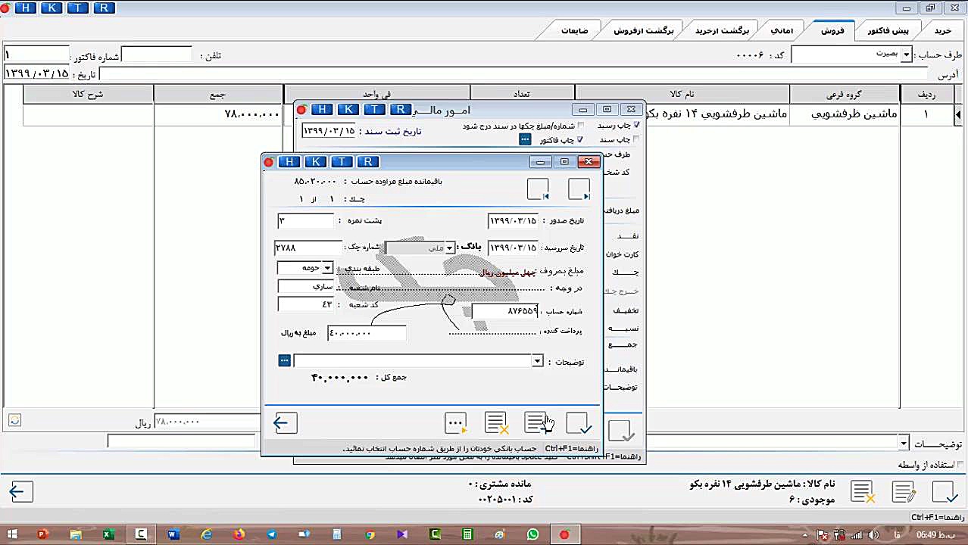968x545 pixels.
Task: Click the تاریخ سررسید date field
Action: (513, 248)
